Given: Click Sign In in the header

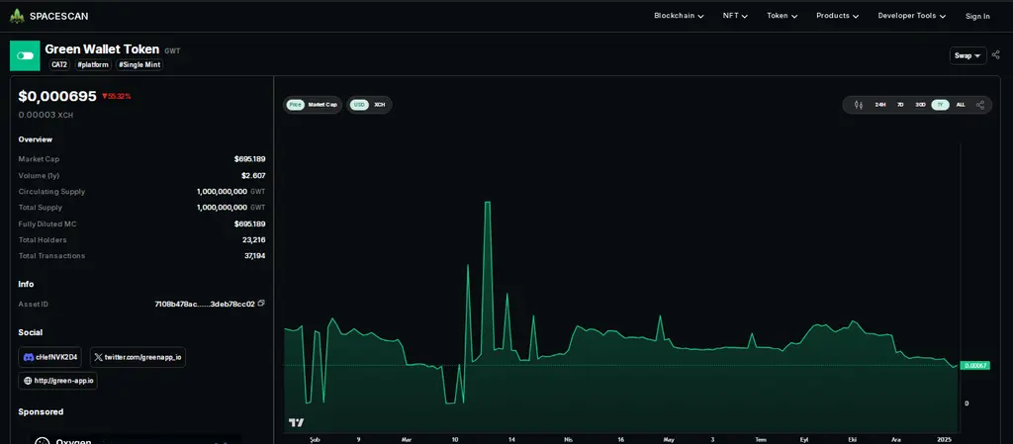Looking at the screenshot, I should 977,17.
